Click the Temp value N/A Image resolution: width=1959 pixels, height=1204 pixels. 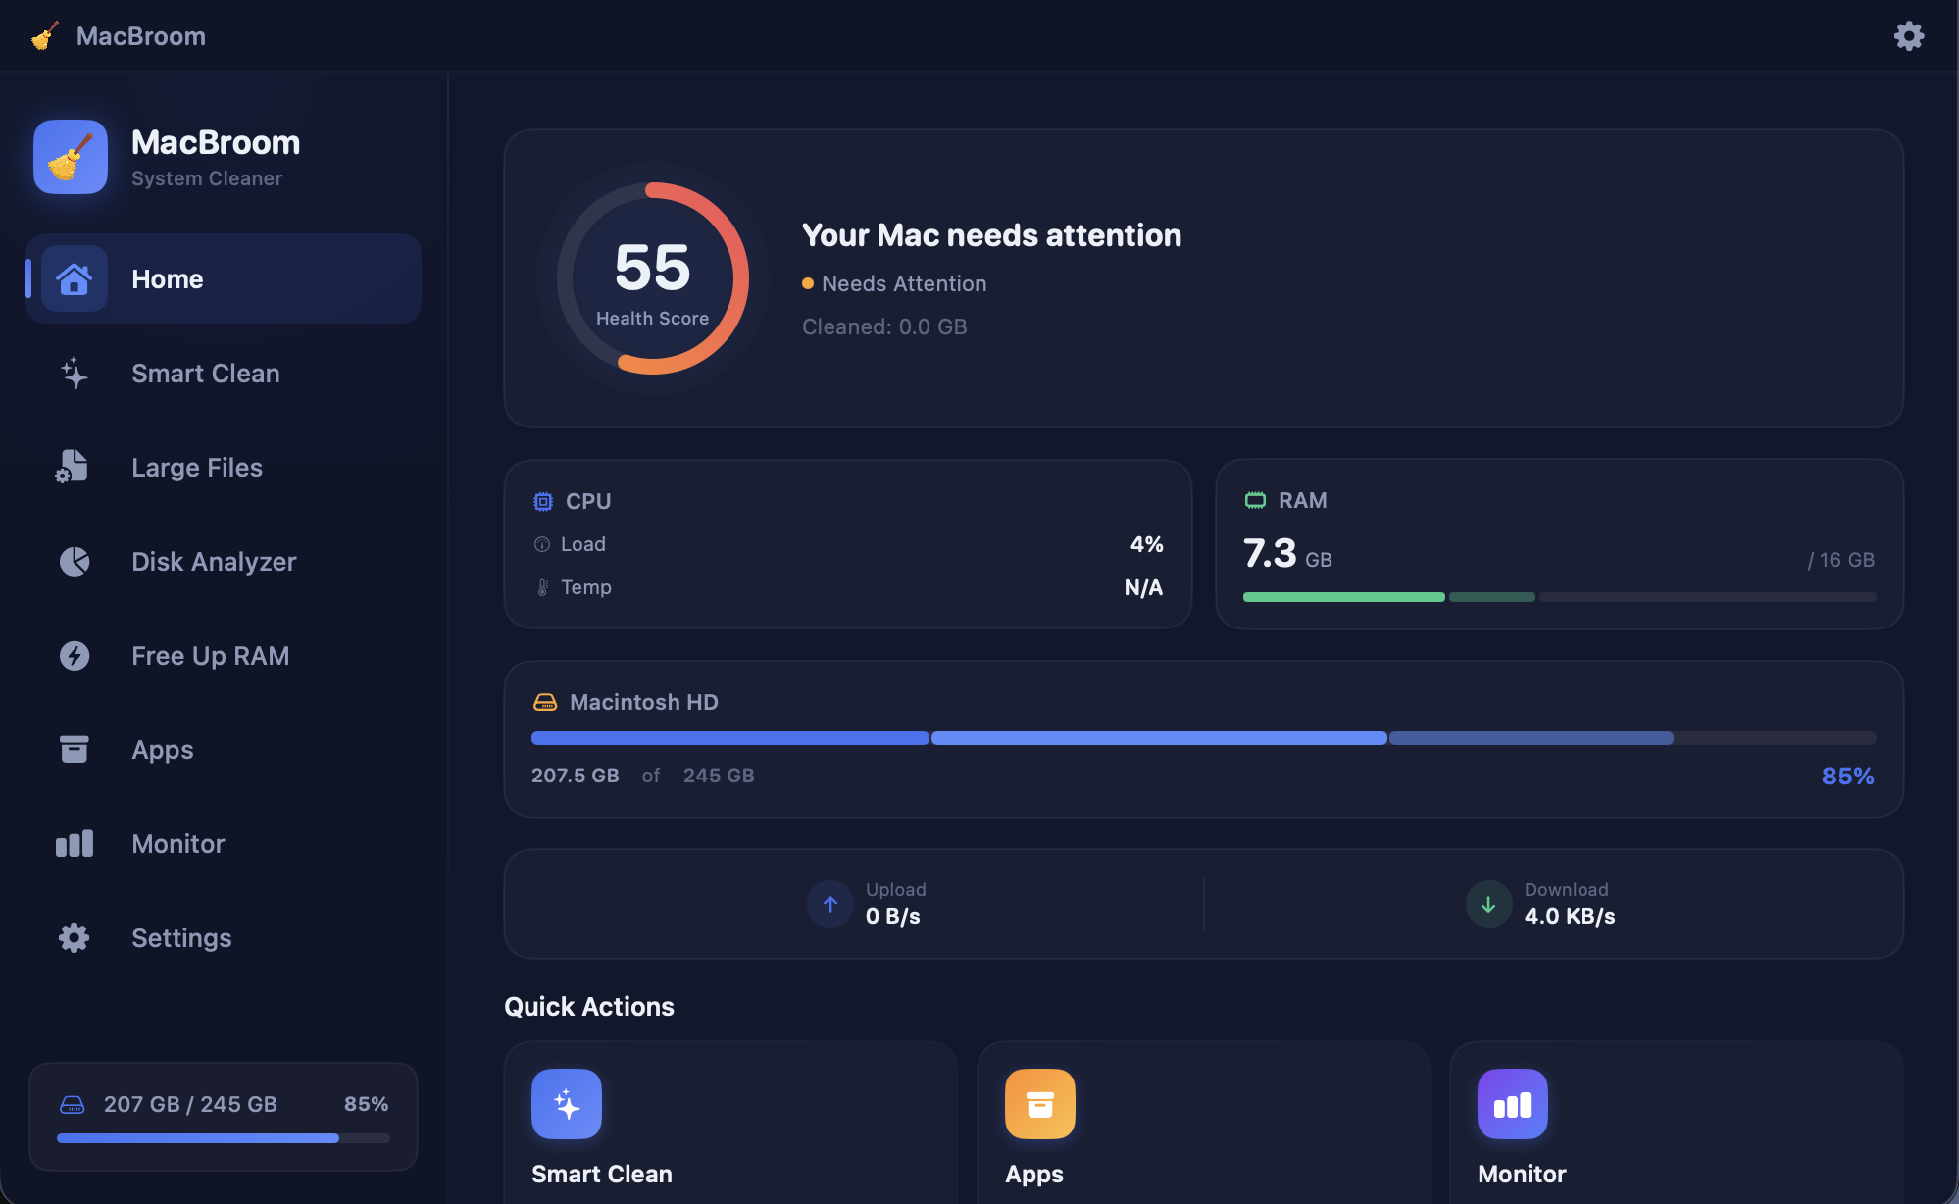click(x=1144, y=587)
